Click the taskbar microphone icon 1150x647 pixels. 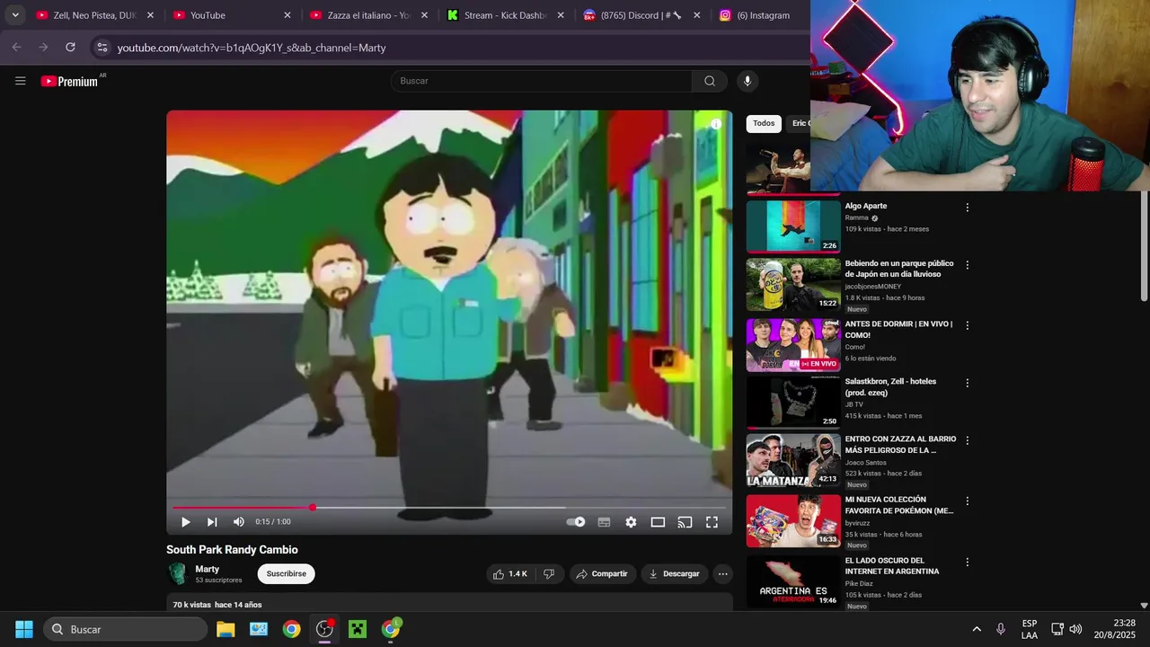tap(1001, 629)
